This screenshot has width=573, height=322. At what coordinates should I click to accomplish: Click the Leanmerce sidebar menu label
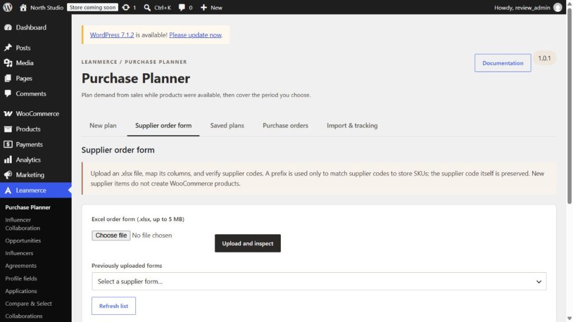coord(31,190)
